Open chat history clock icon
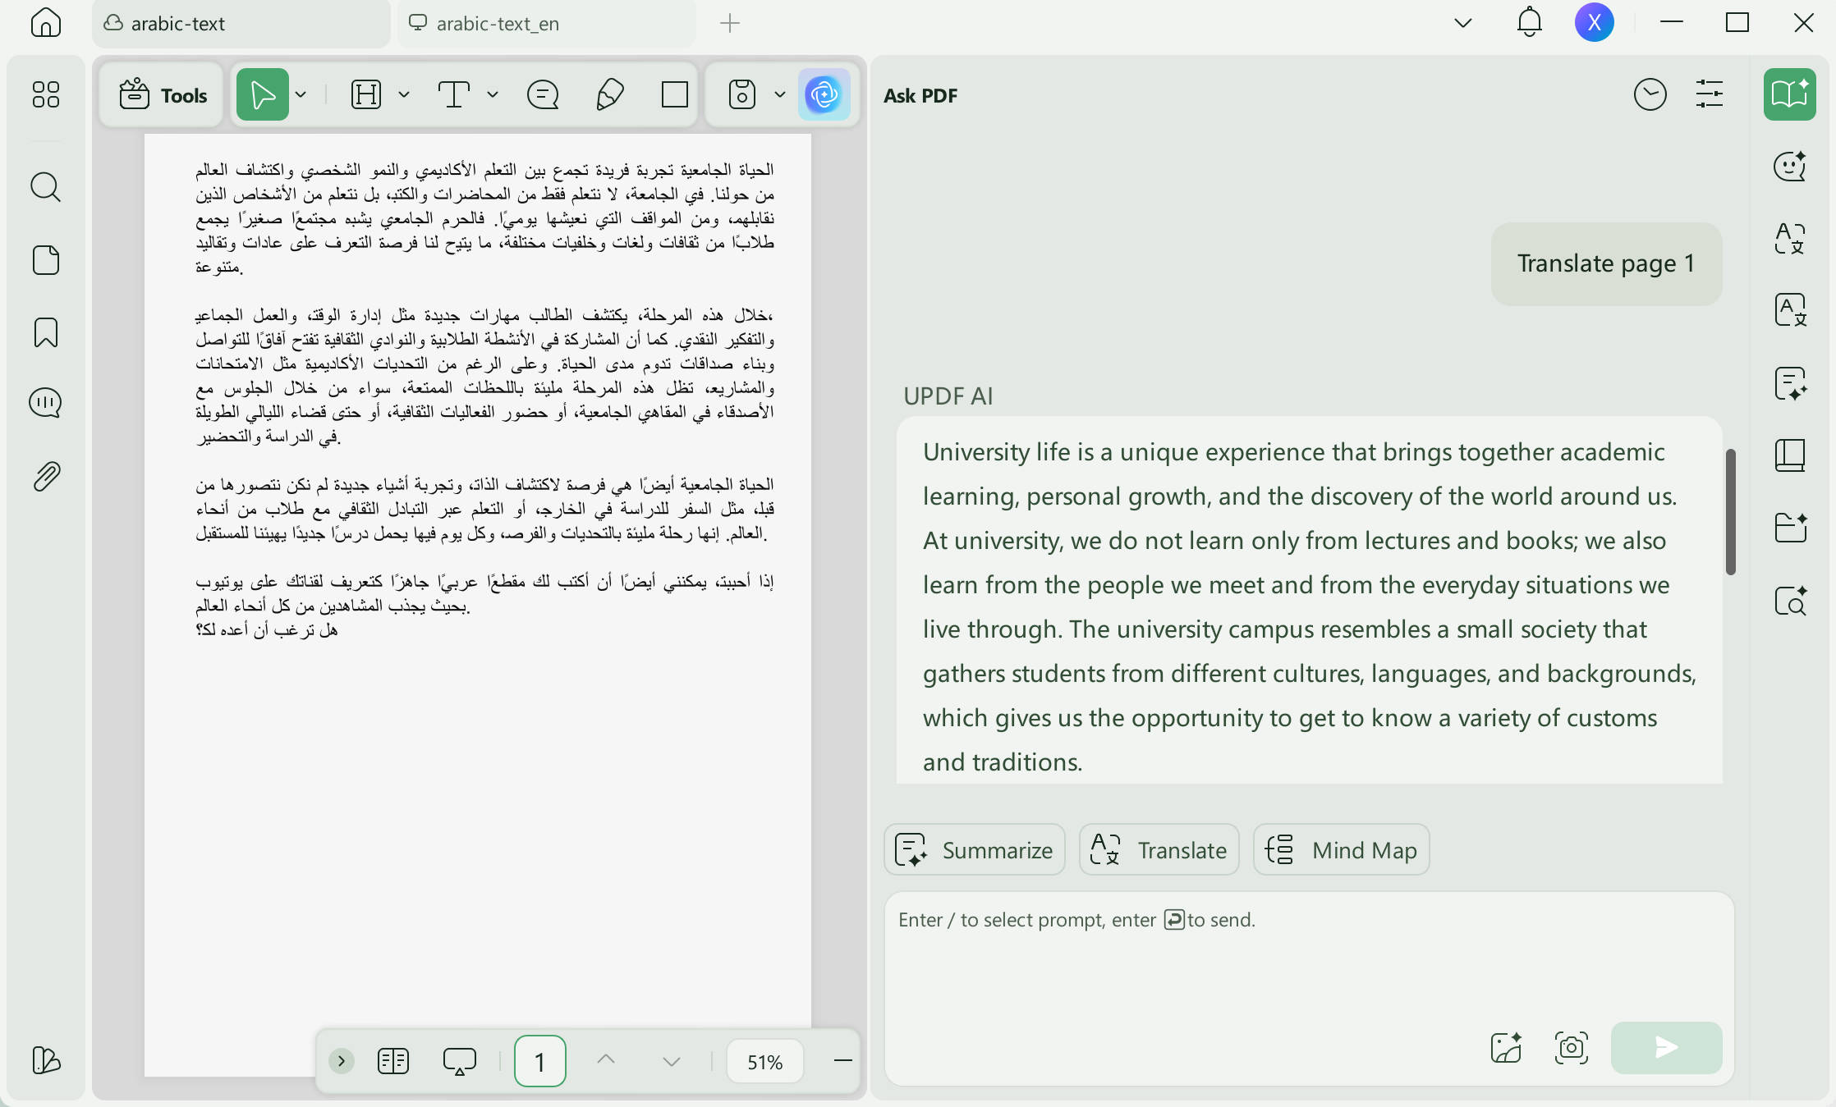 (x=1650, y=94)
